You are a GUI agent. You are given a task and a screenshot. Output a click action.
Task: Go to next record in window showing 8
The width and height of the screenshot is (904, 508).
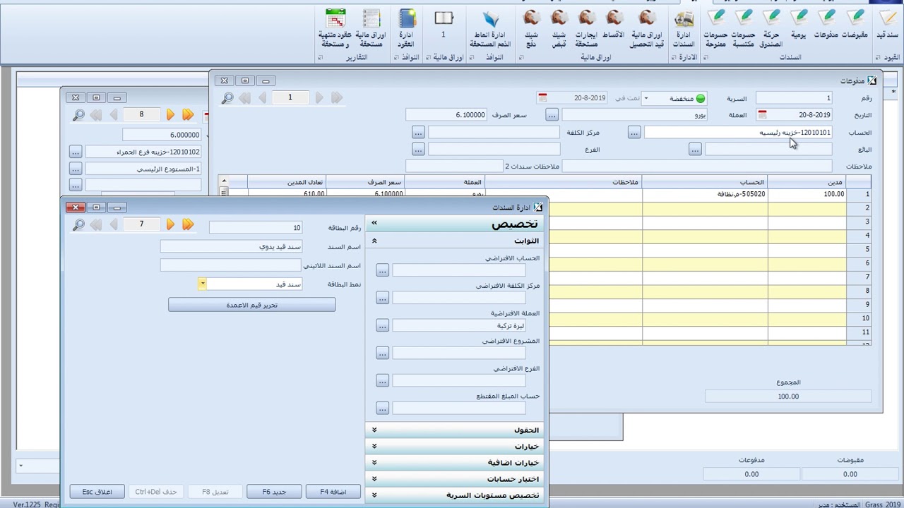[x=170, y=114]
